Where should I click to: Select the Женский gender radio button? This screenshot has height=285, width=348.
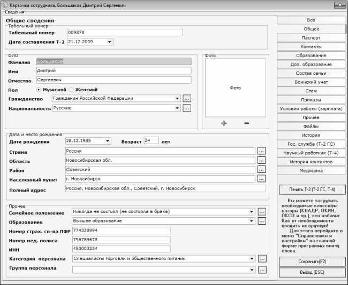(x=71, y=90)
